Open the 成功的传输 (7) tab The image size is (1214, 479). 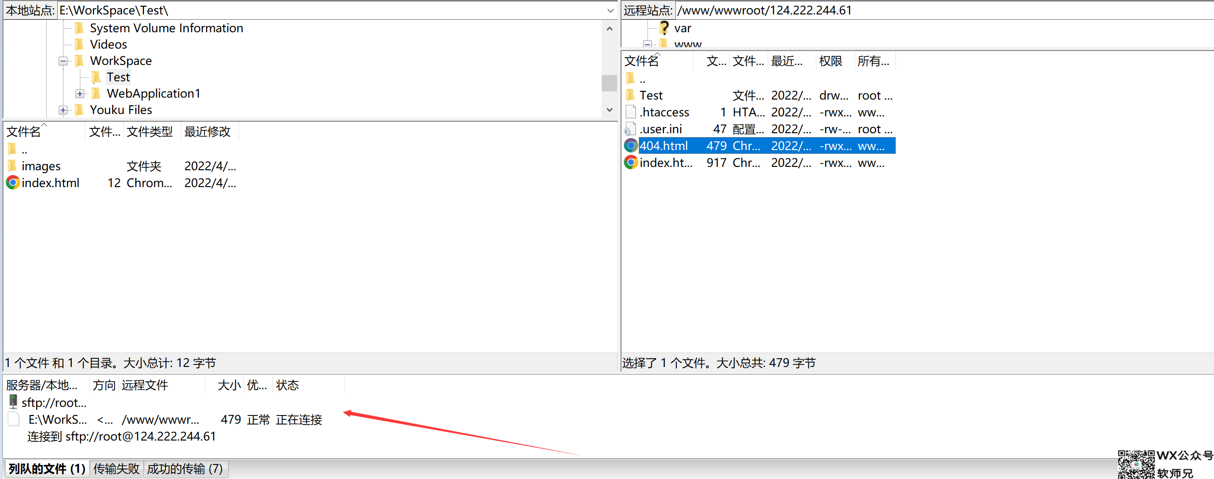185,469
